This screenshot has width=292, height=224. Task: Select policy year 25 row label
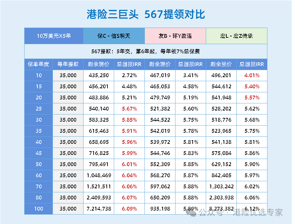point(38,109)
